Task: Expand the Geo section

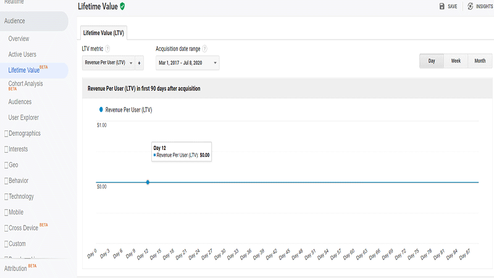Action: 11,165
